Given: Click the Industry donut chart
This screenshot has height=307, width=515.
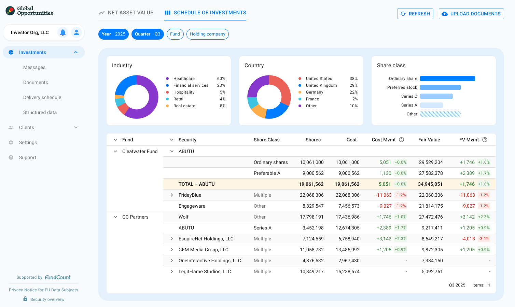Looking at the screenshot, I should click(x=137, y=97).
